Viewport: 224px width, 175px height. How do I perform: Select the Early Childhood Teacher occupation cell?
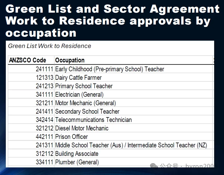(x=110, y=69)
